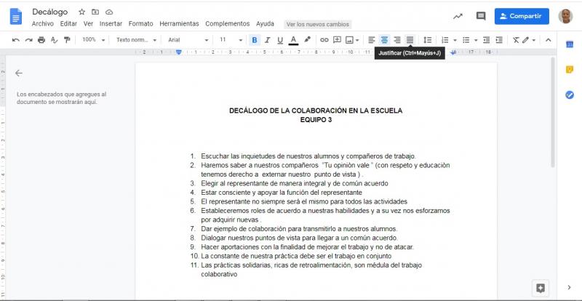Close the document outline with back arrow
Image resolution: width=582 pixels, height=301 pixels.
click(19, 73)
